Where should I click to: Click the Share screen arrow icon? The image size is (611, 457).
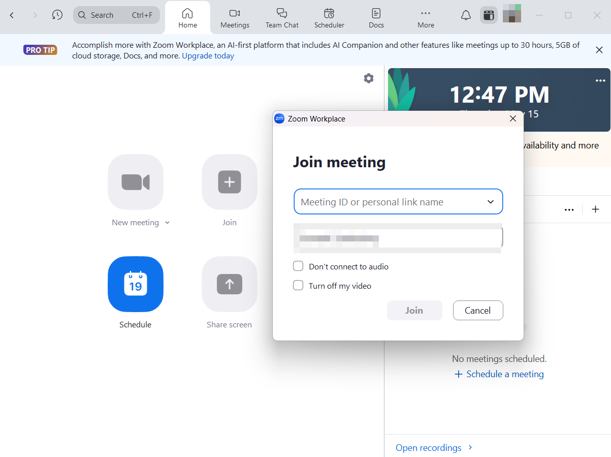point(230,284)
